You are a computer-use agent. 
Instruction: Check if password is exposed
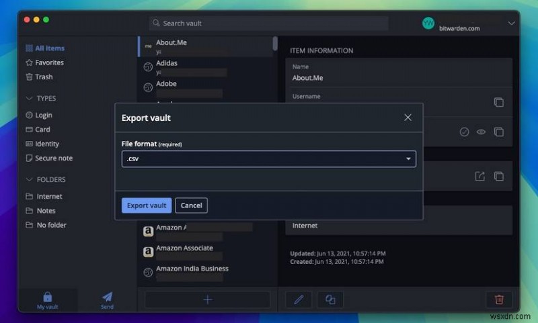click(x=464, y=132)
